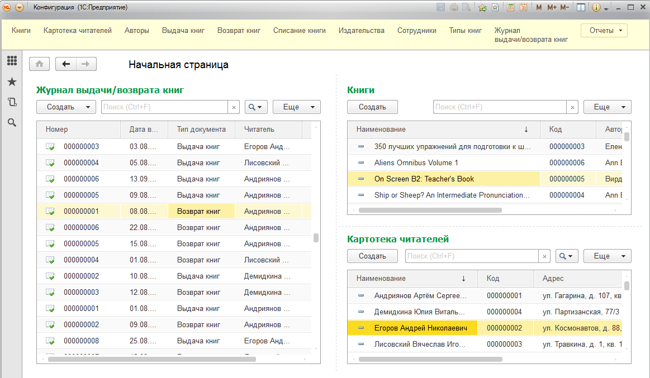Open the calendar toolbar icon
This screenshot has width=650, height=378.
click(x=523, y=7)
